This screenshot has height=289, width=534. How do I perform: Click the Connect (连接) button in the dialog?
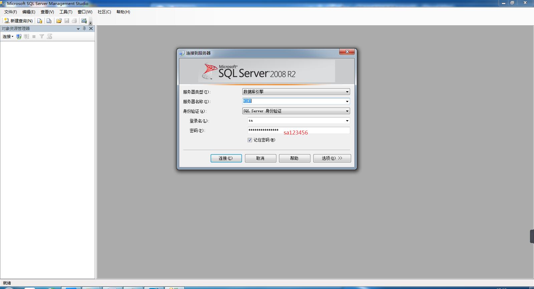pos(226,158)
